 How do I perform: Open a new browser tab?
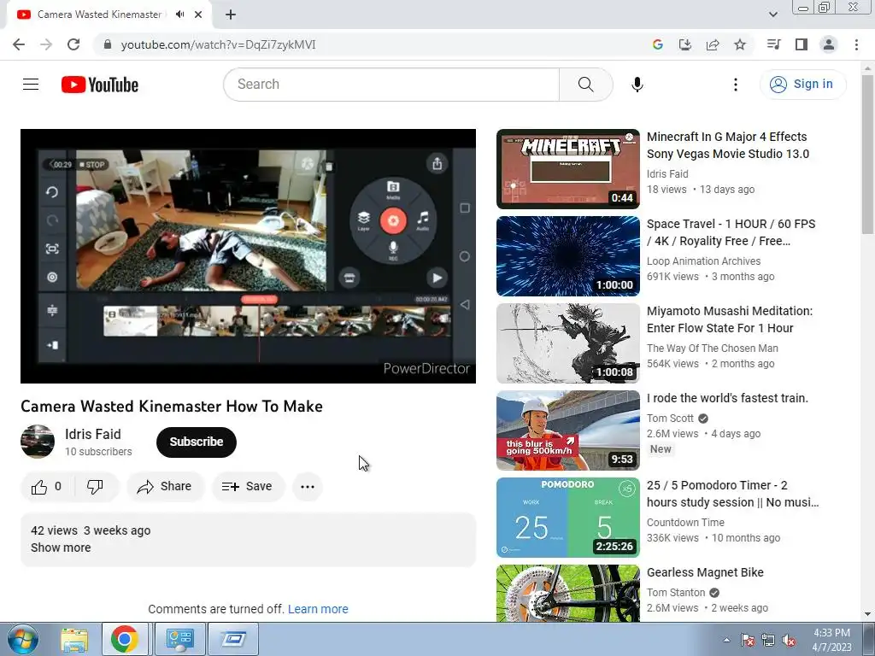coord(231,15)
